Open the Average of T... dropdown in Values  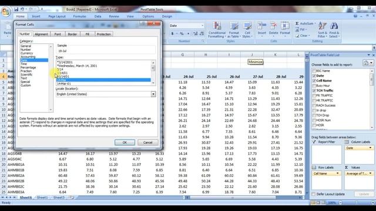click(x=370, y=173)
